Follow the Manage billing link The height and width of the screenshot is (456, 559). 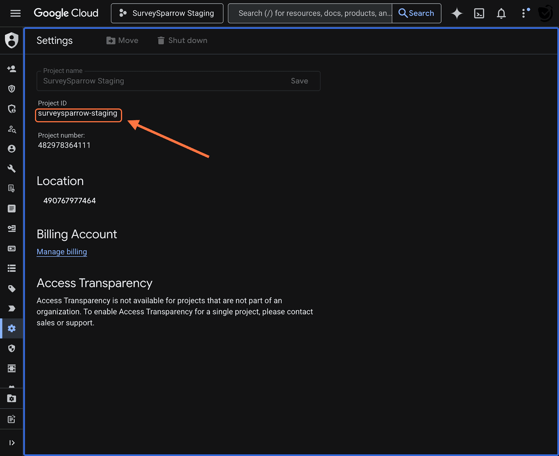point(62,252)
